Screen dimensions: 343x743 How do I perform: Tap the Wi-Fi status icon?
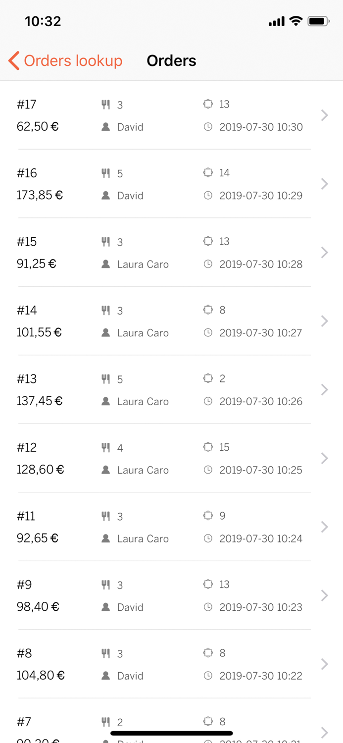pos(296,21)
